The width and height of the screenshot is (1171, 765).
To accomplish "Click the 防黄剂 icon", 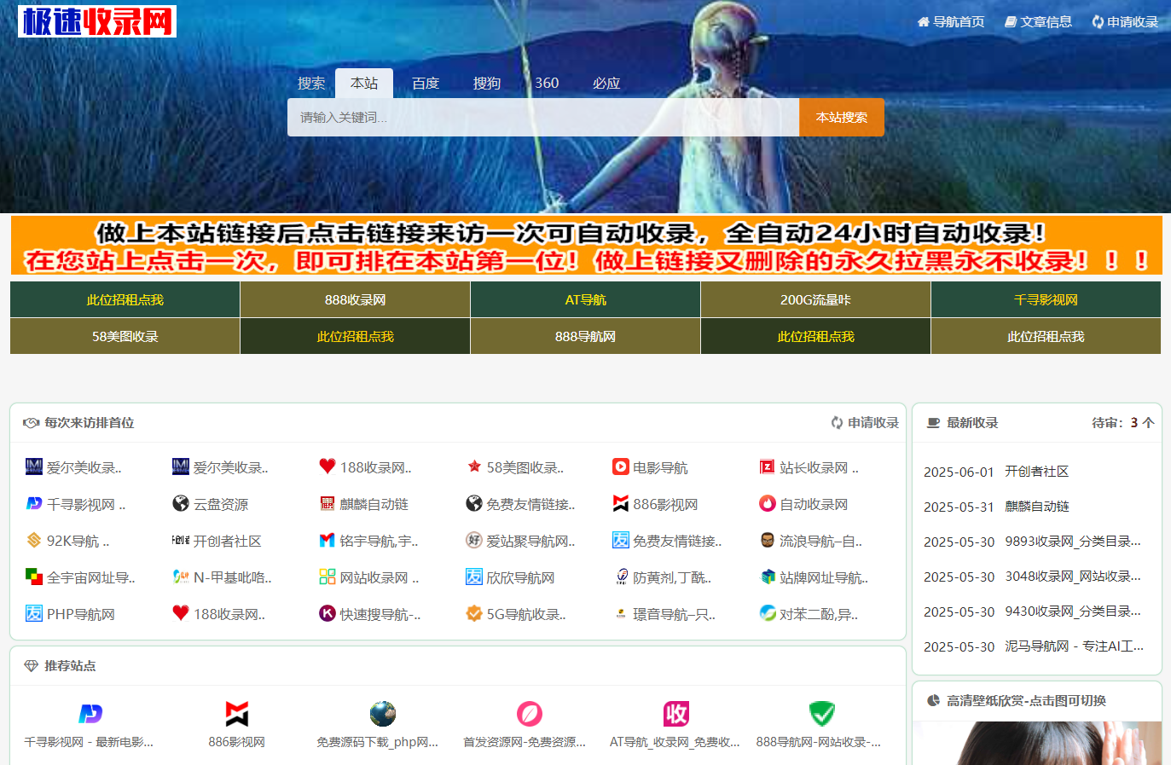I will click(620, 577).
